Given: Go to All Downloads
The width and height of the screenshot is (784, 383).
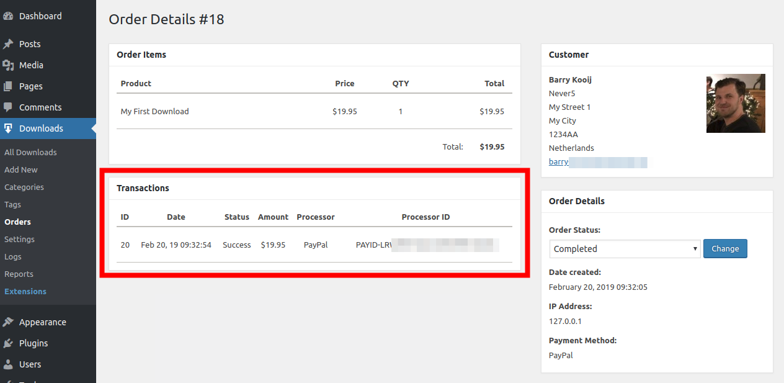Looking at the screenshot, I should [30, 151].
